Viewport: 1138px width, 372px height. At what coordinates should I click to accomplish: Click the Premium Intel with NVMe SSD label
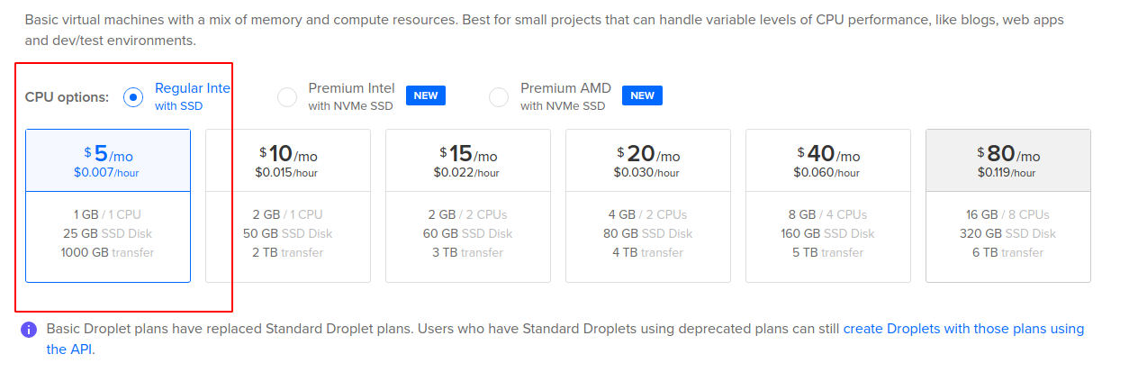351,96
